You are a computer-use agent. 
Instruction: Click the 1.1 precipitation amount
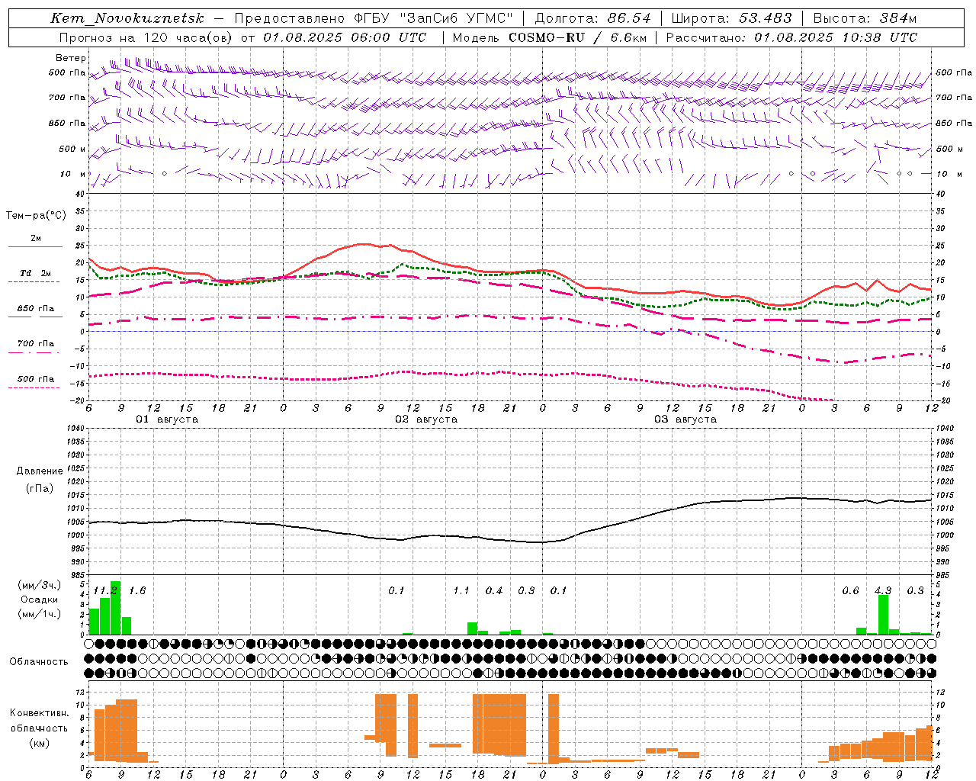(461, 591)
